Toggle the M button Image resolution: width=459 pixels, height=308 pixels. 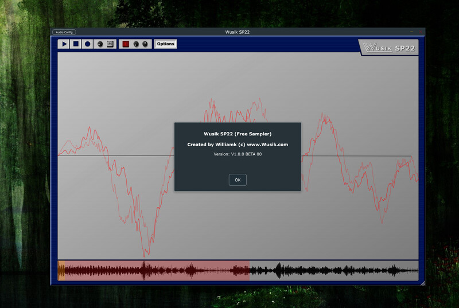point(110,44)
